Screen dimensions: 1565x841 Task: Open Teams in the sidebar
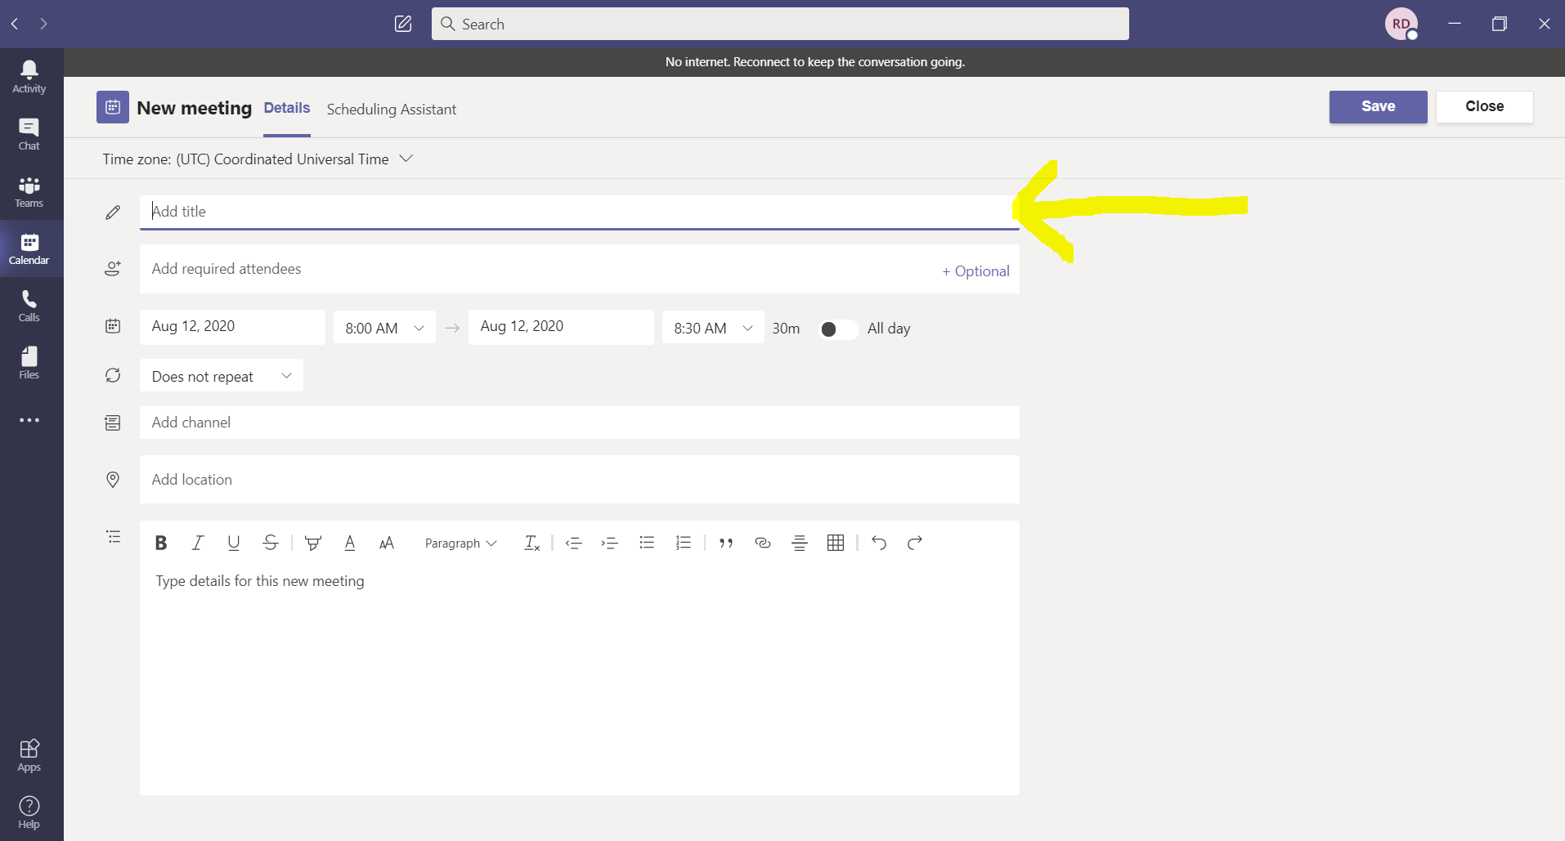coord(29,191)
